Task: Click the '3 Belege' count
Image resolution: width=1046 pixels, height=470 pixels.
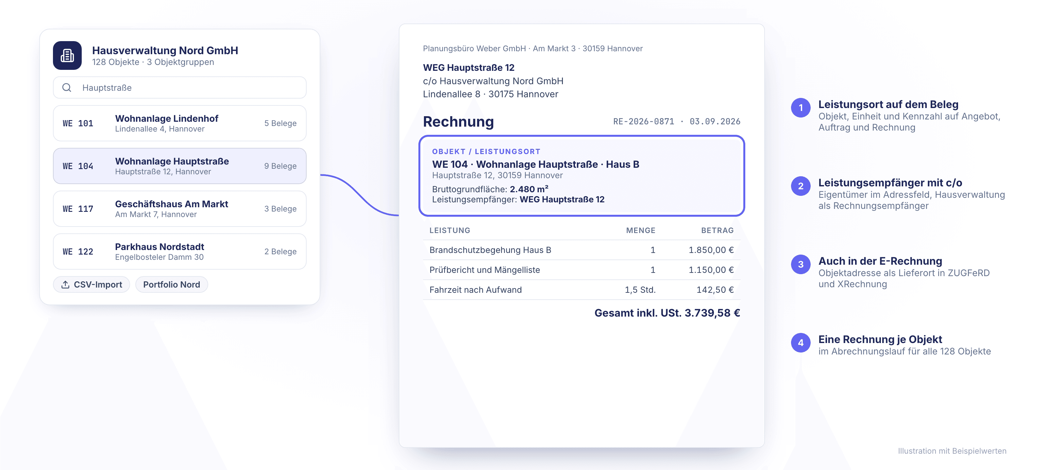Action: click(x=280, y=209)
